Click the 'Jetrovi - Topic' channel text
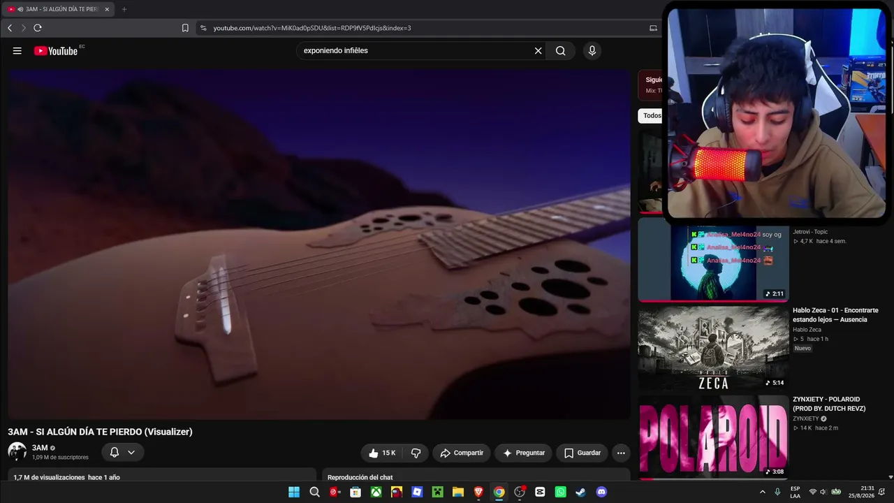This screenshot has width=894, height=503. [x=810, y=232]
